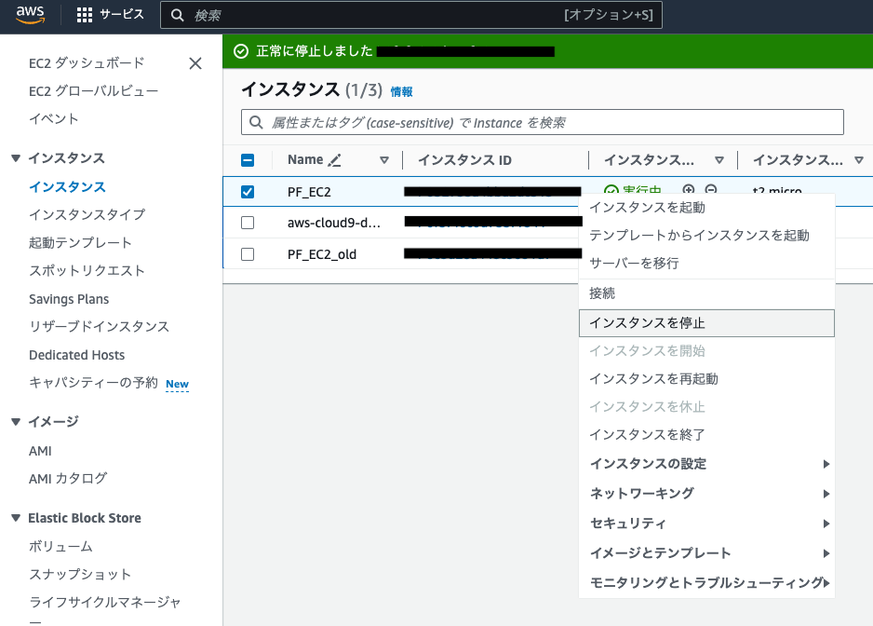Close the EC2 navigation sidebar with the X
Image resolution: width=873 pixels, height=626 pixels.
click(x=195, y=63)
